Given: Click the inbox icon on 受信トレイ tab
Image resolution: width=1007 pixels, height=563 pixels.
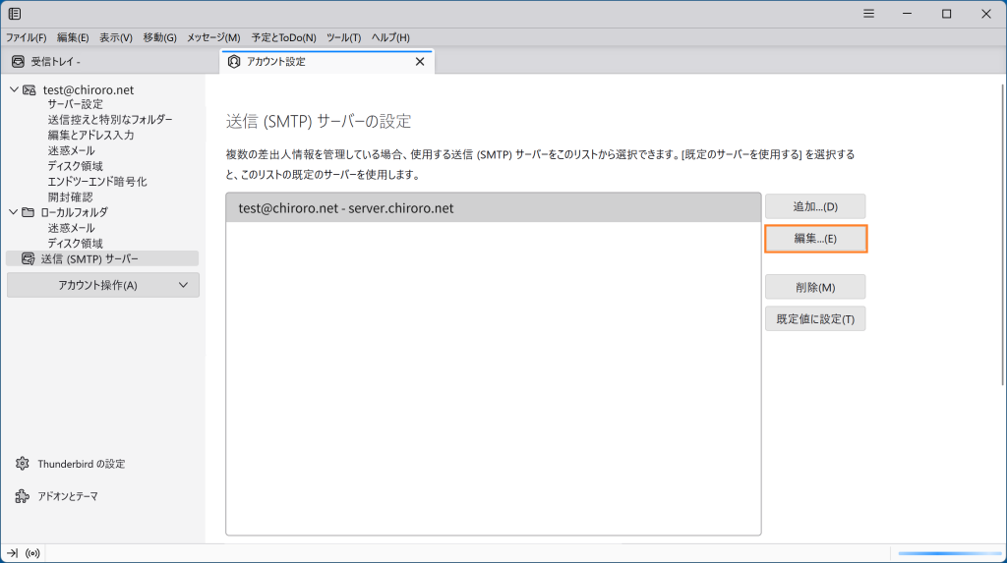Looking at the screenshot, I should 18,62.
